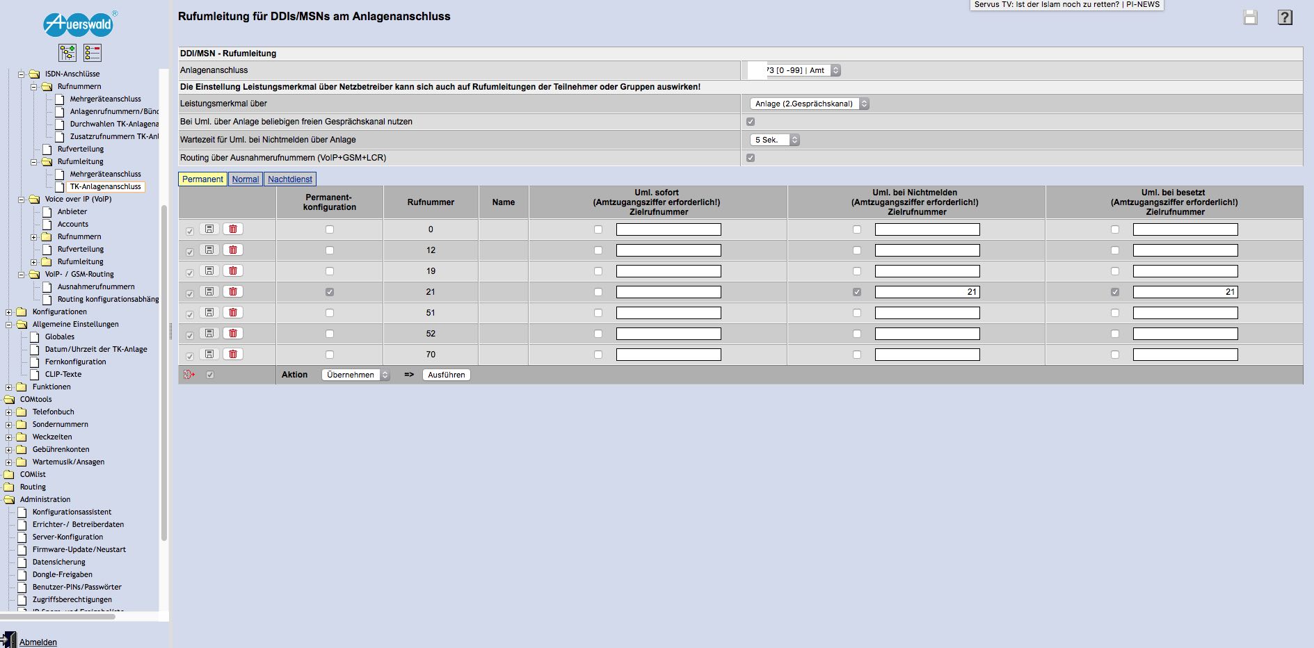
Task: Click the Servus TV tooltip at top
Action: tap(1067, 5)
